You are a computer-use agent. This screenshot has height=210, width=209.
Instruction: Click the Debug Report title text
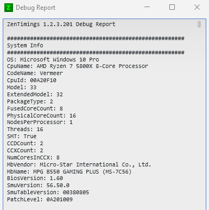[x=35, y=8]
